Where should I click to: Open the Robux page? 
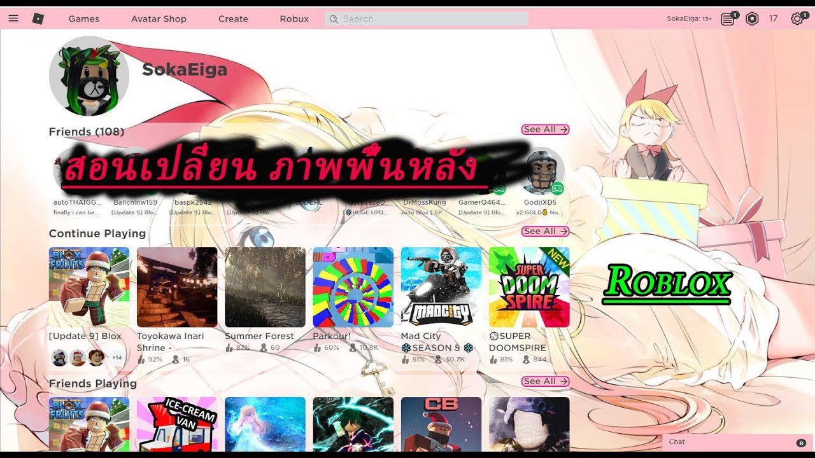294,18
